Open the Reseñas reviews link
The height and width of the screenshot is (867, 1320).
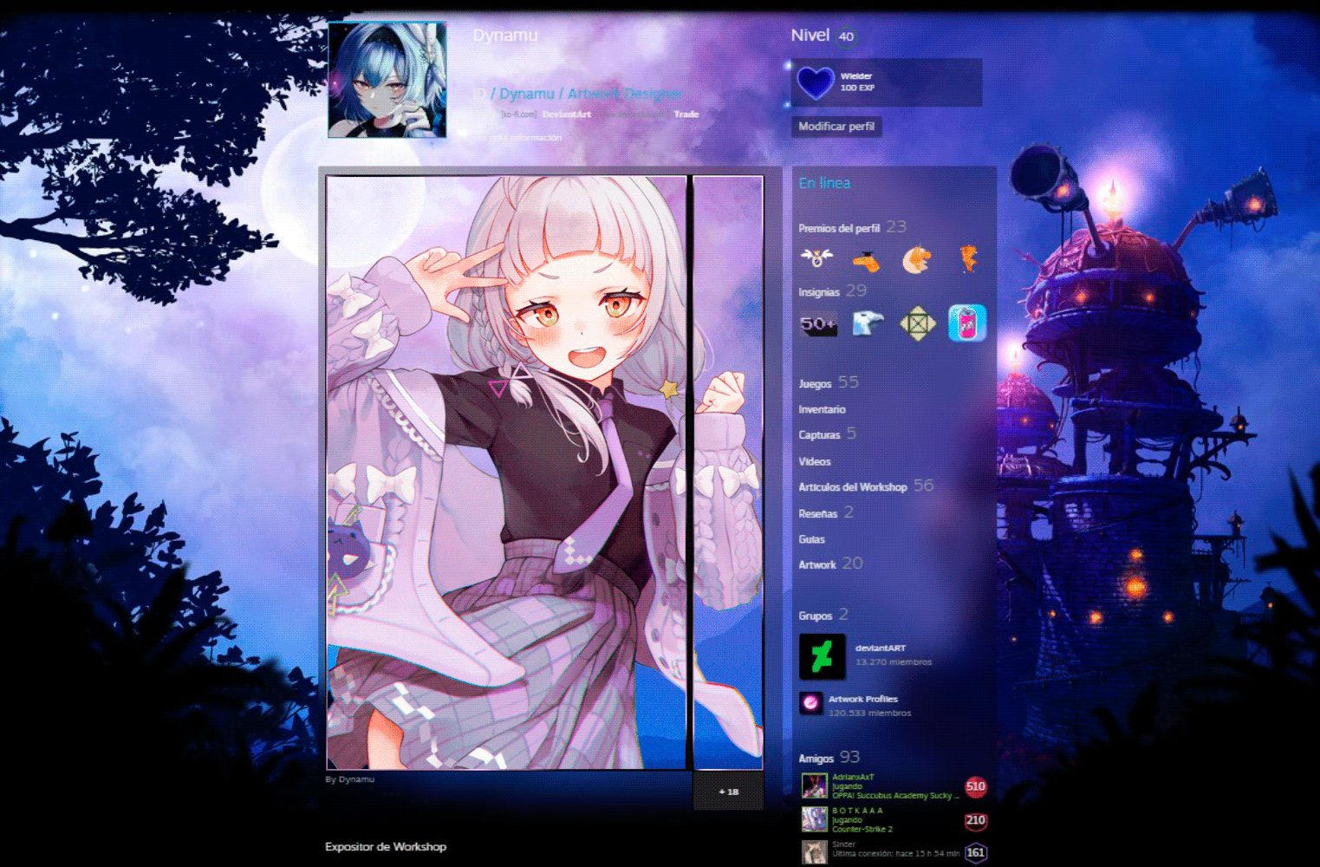pos(818,513)
